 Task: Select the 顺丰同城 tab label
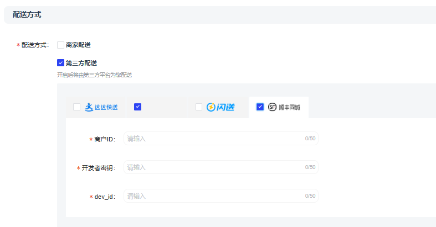point(290,107)
